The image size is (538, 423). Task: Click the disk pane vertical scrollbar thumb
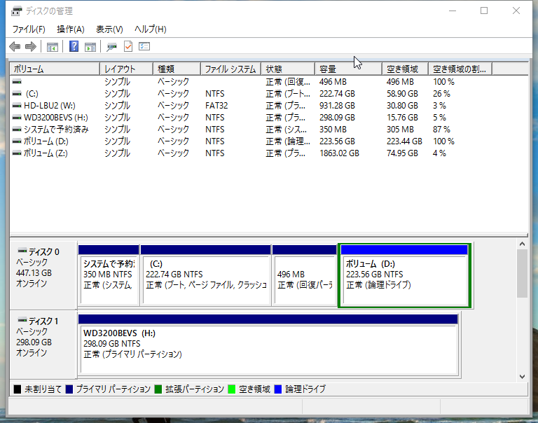(522, 273)
